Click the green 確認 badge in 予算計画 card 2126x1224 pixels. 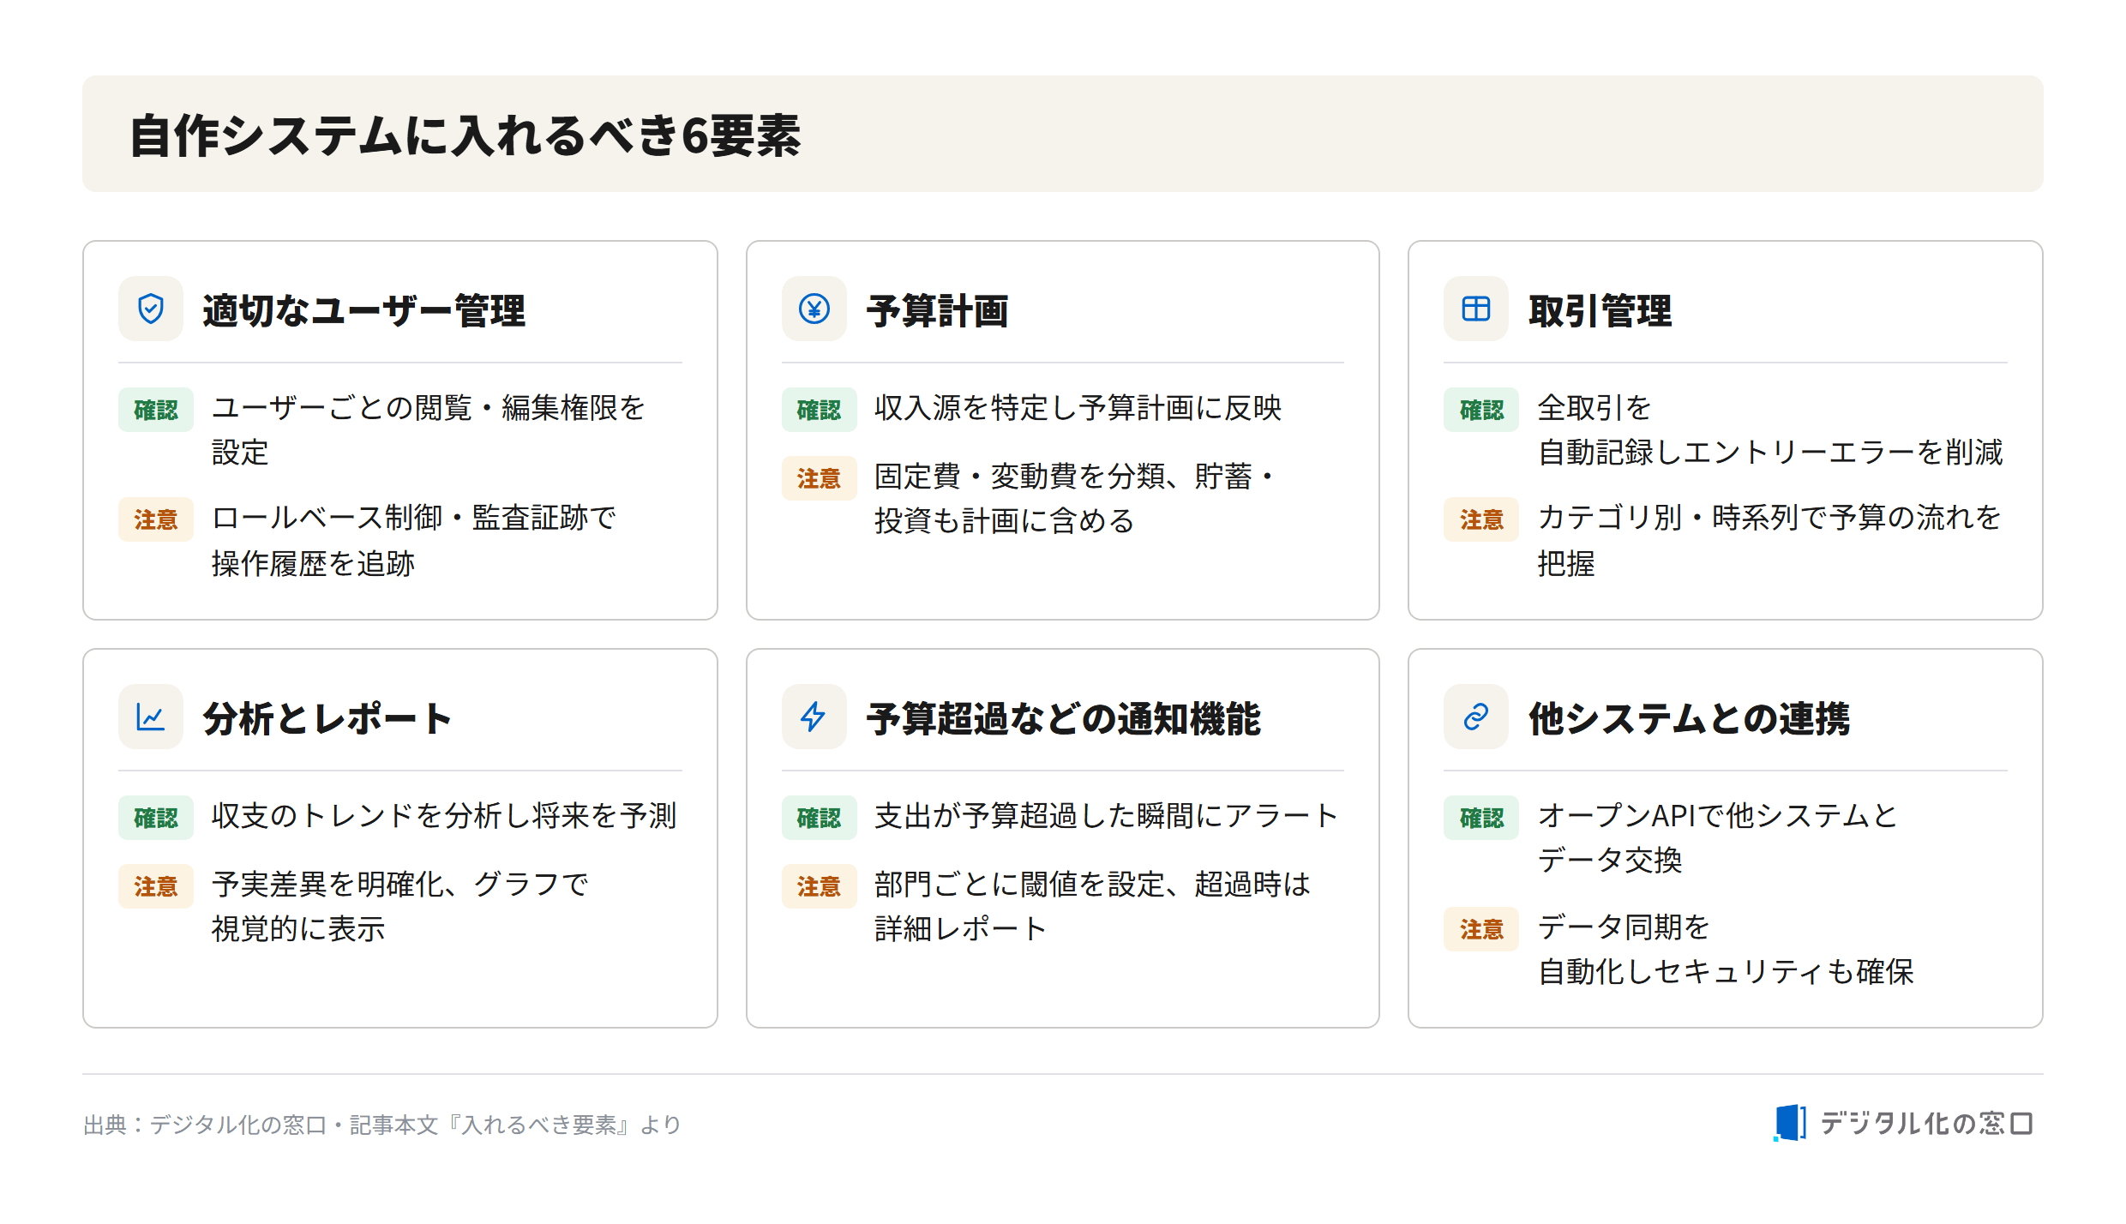click(x=819, y=410)
